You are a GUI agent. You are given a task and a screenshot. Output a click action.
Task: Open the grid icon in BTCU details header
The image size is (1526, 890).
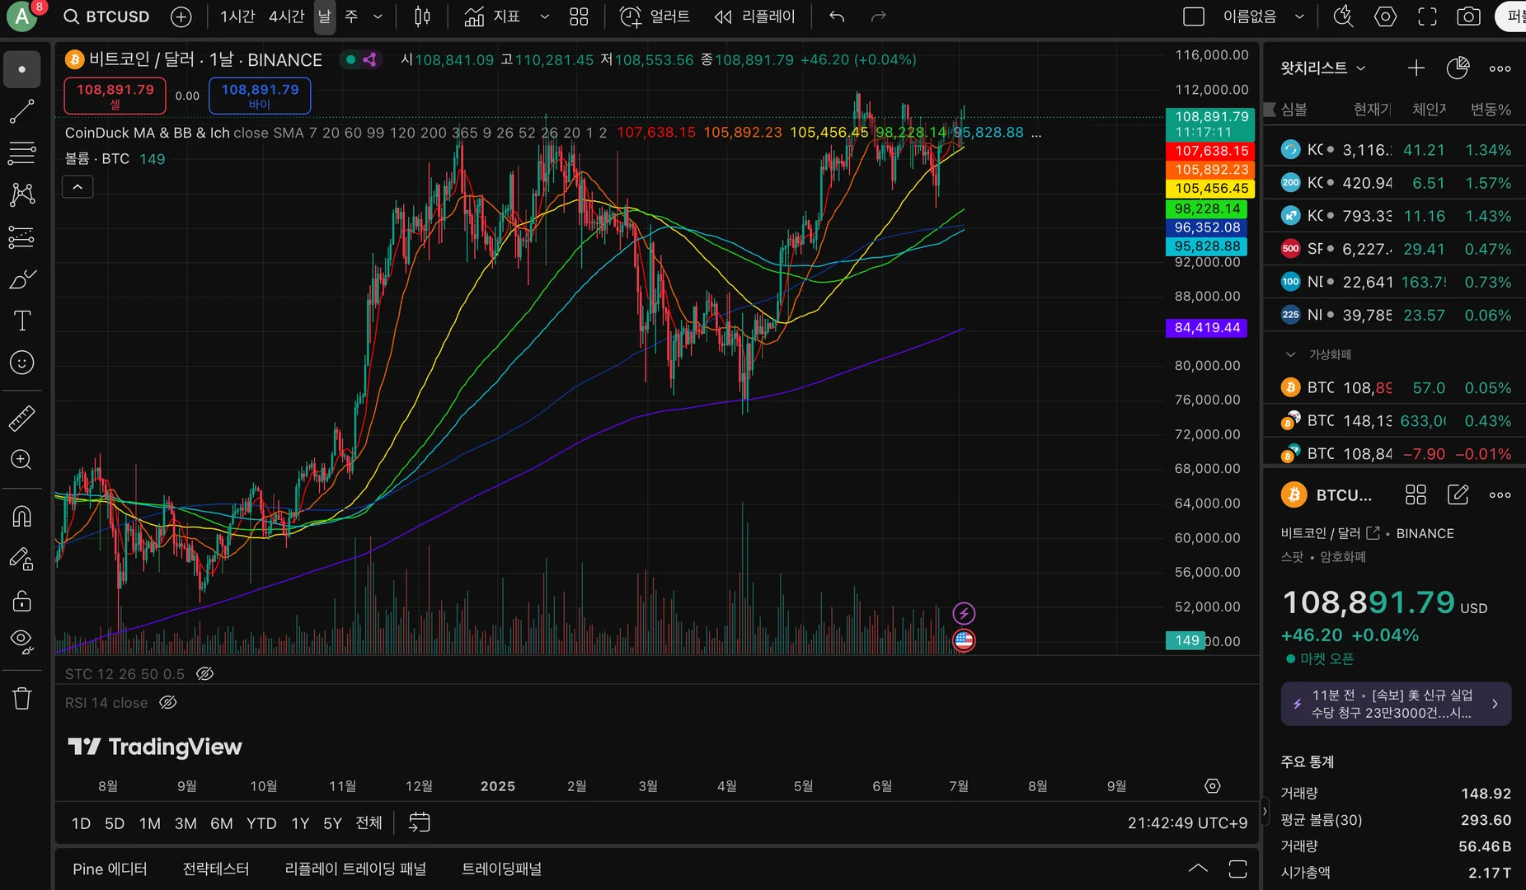[x=1416, y=494]
